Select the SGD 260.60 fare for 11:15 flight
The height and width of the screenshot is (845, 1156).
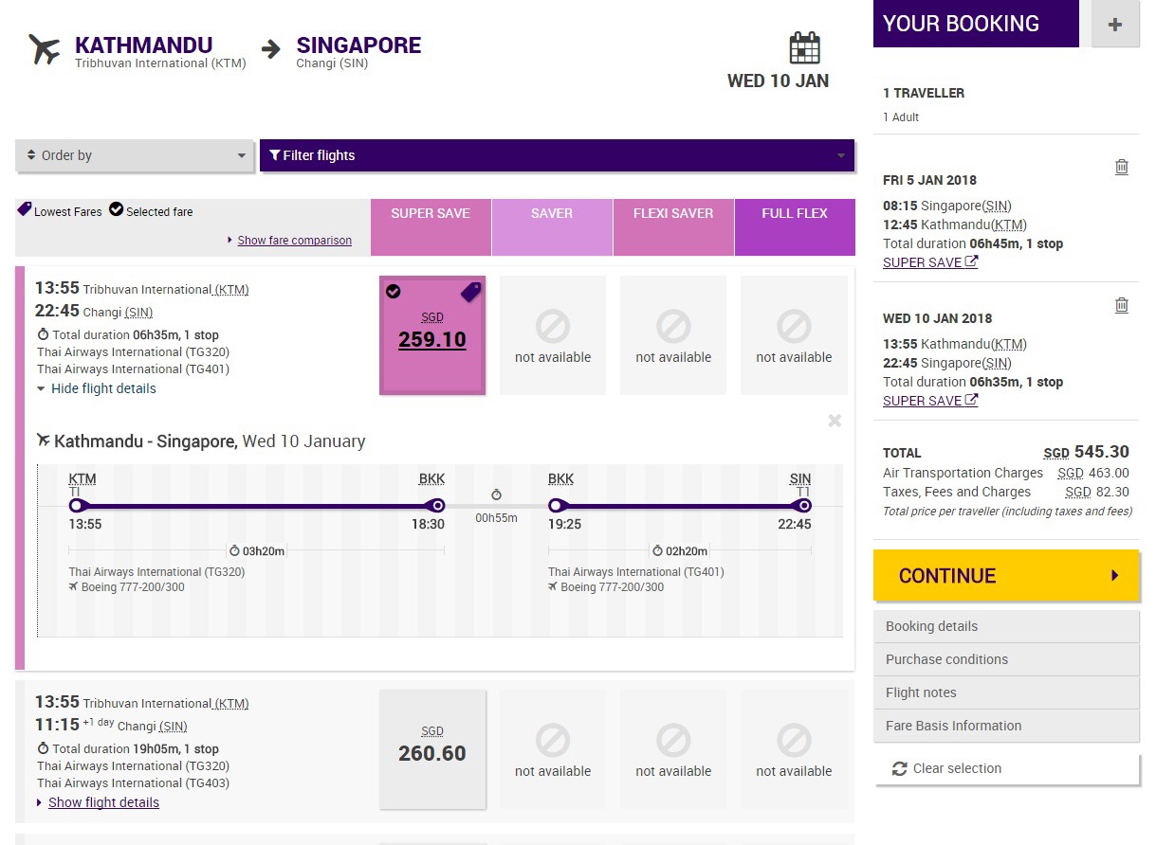pos(432,748)
